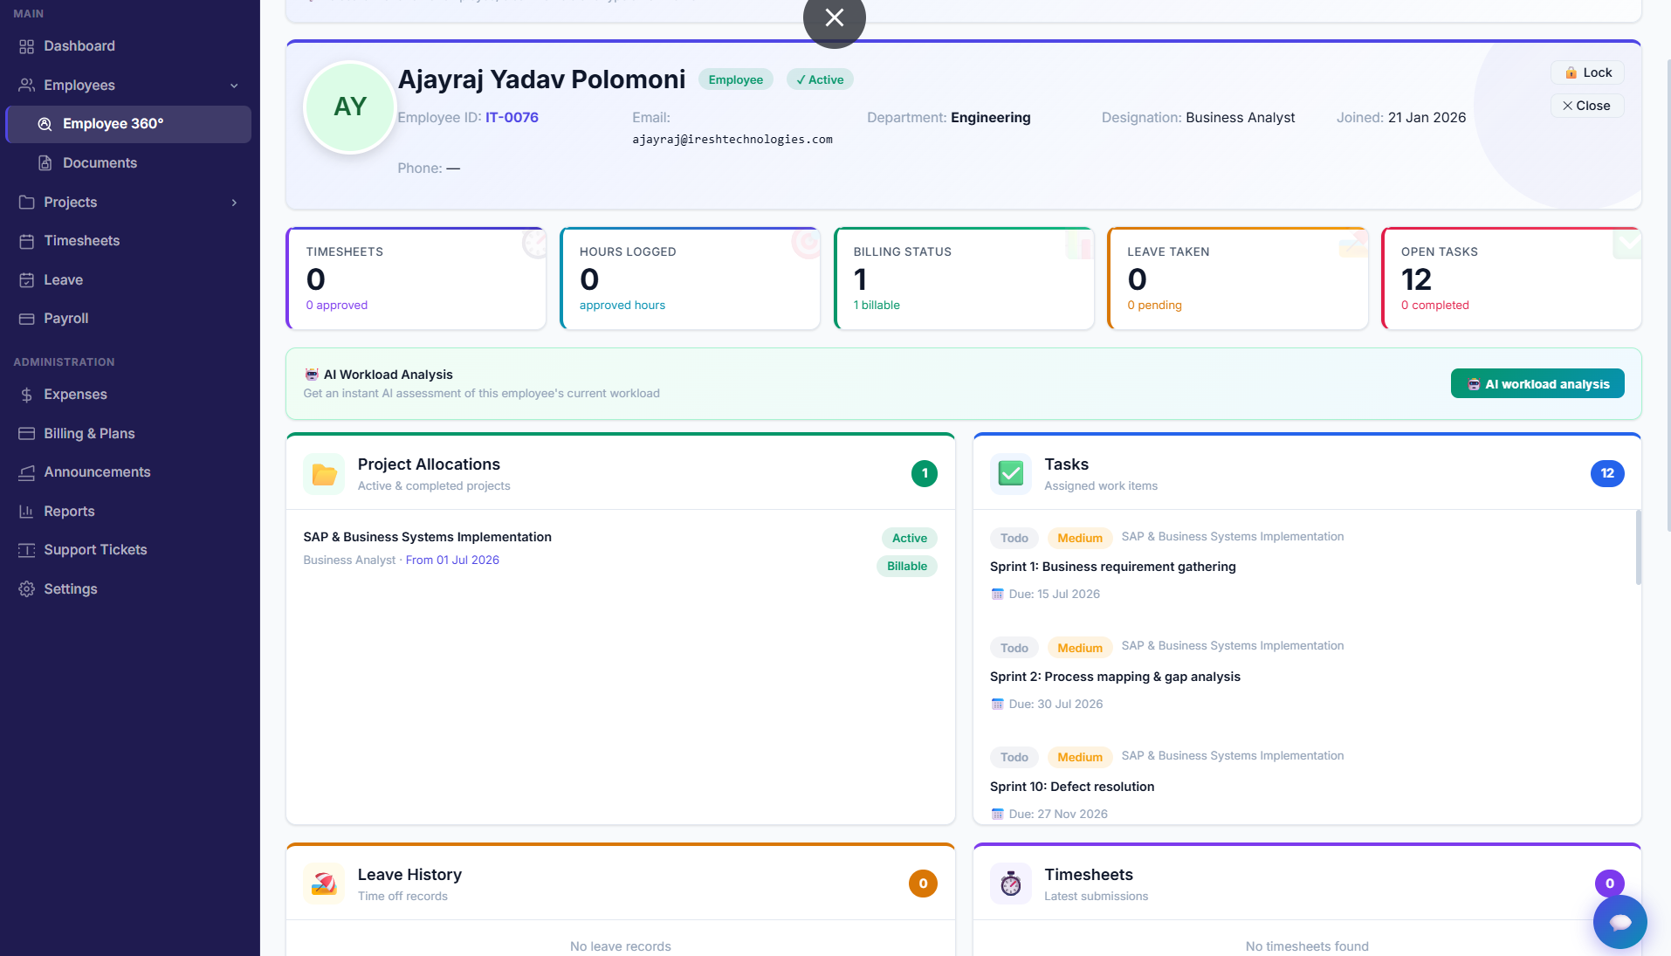The height and width of the screenshot is (956, 1671).
Task: Click the Tasks count badge 12
Action: (1607, 473)
